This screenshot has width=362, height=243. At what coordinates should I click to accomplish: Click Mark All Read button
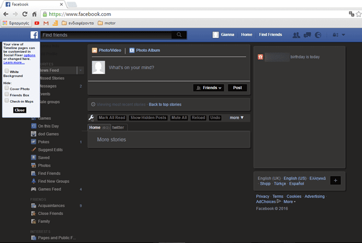(112, 118)
